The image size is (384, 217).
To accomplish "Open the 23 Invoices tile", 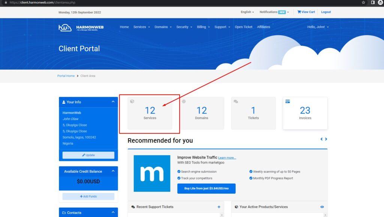I will coord(305,113).
